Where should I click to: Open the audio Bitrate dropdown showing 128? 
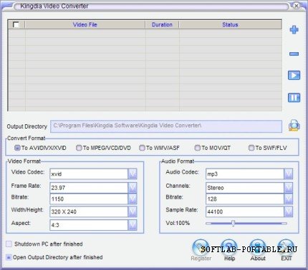click(289, 199)
